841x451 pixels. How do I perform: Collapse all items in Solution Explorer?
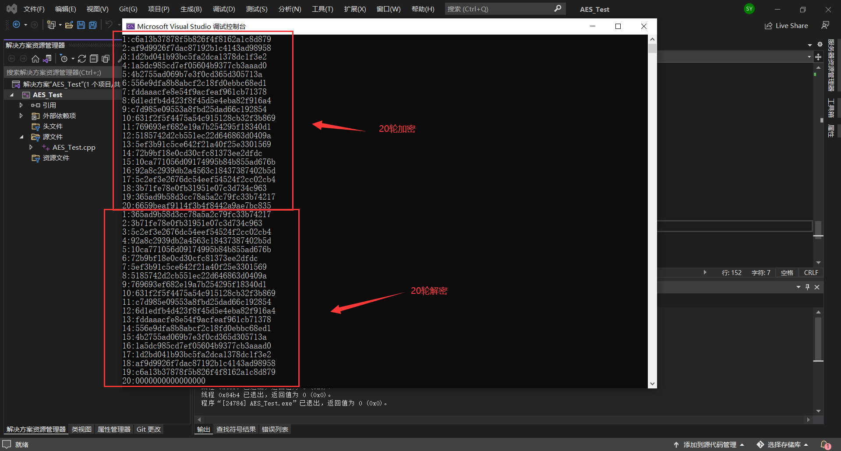coord(94,59)
